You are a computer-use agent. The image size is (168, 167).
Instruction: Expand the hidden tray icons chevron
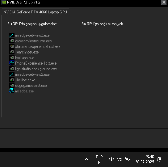tap(87, 159)
